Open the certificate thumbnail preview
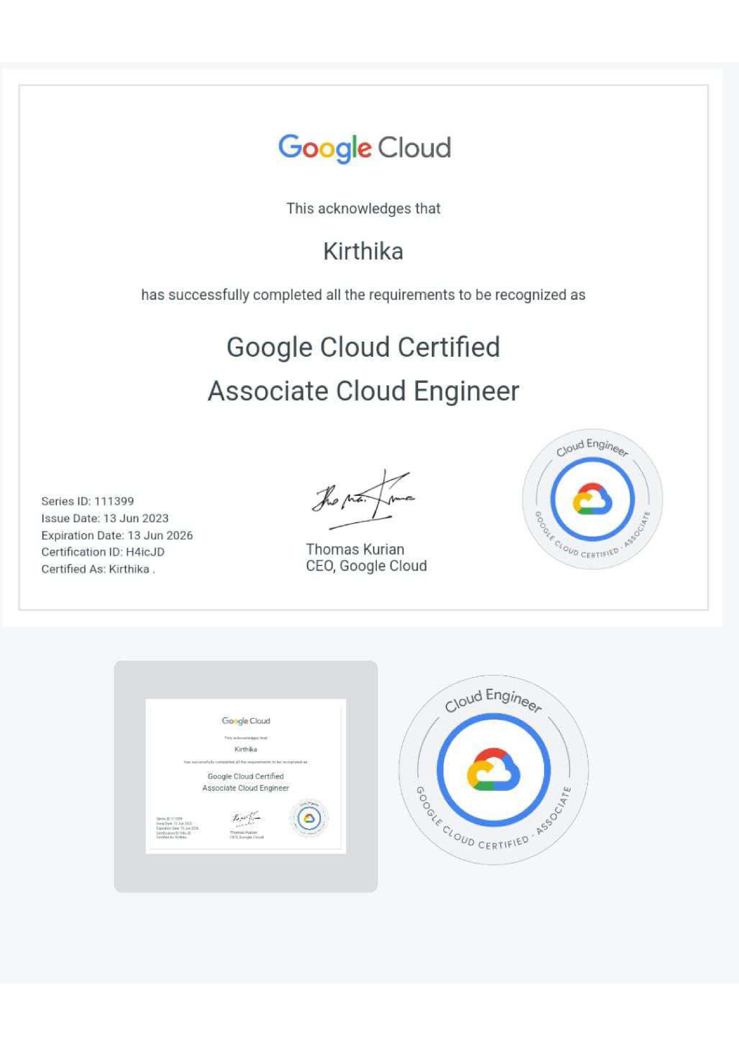 tap(246, 776)
